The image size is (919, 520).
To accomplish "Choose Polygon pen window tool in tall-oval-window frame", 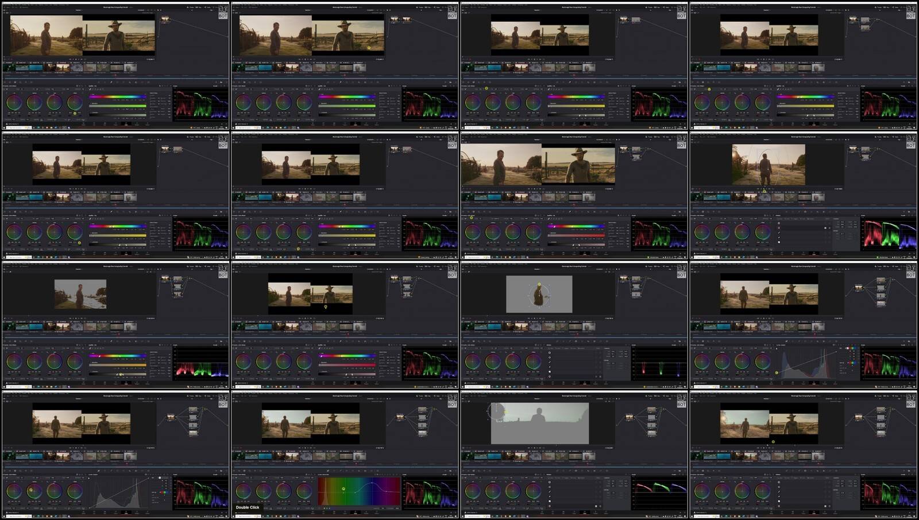I will pyautogui.click(x=779, y=232).
